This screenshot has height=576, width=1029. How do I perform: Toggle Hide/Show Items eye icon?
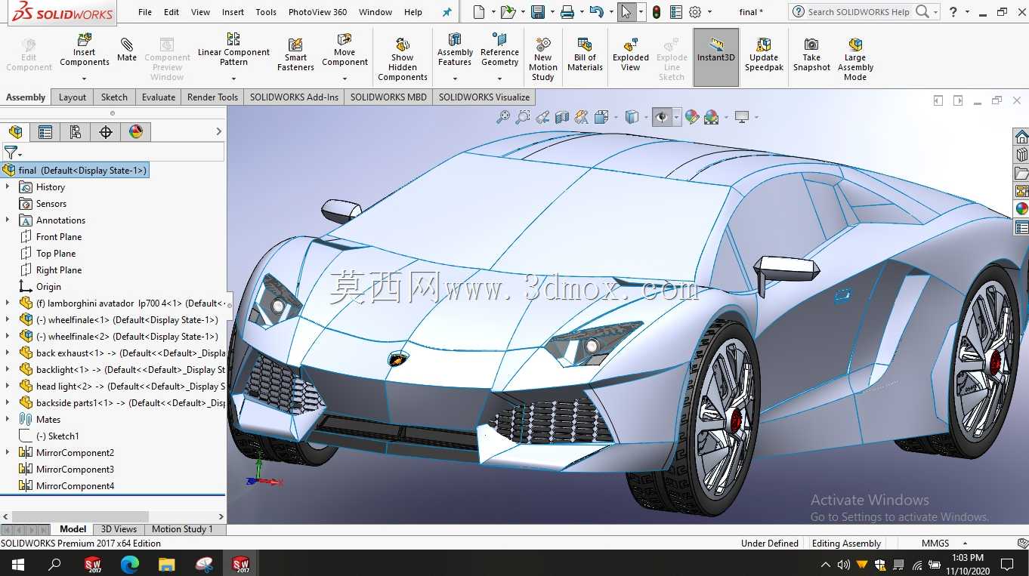(662, 117)
